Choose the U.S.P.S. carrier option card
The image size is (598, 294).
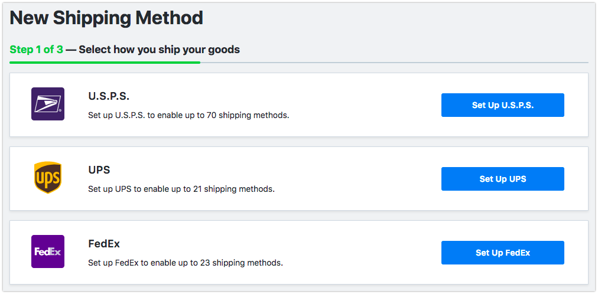click(355, 105)
